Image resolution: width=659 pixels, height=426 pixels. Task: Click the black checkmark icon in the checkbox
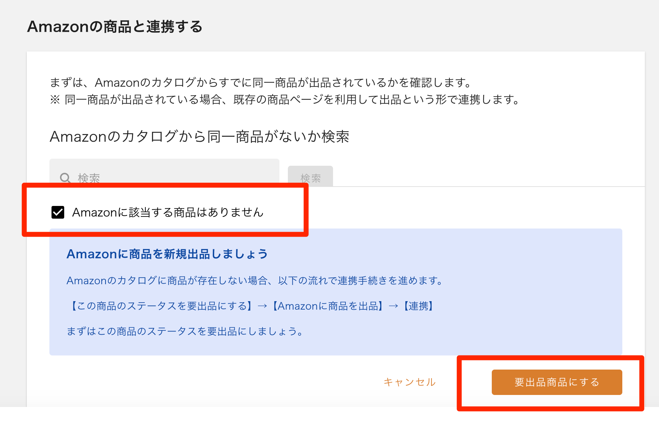click(58, 212)
